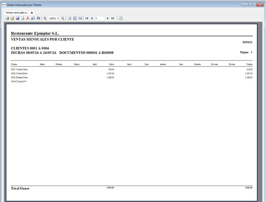The height and width of the screenshot is (202, 266).
Task: Click the general total under Mayo
Action: pyautogui.click(x=110, y=188)
